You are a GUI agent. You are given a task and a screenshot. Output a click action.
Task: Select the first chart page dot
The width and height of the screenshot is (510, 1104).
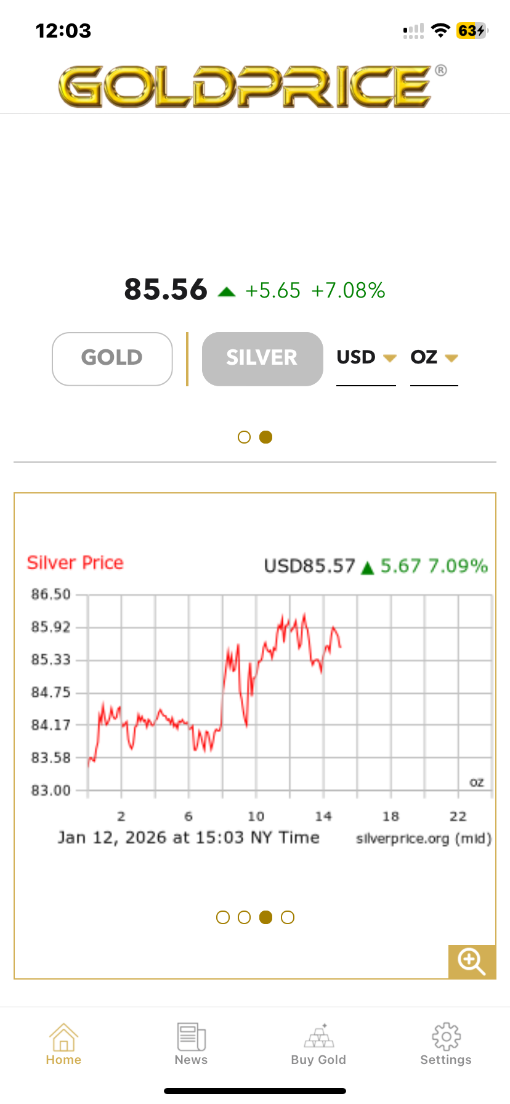(x=223, y=917)
